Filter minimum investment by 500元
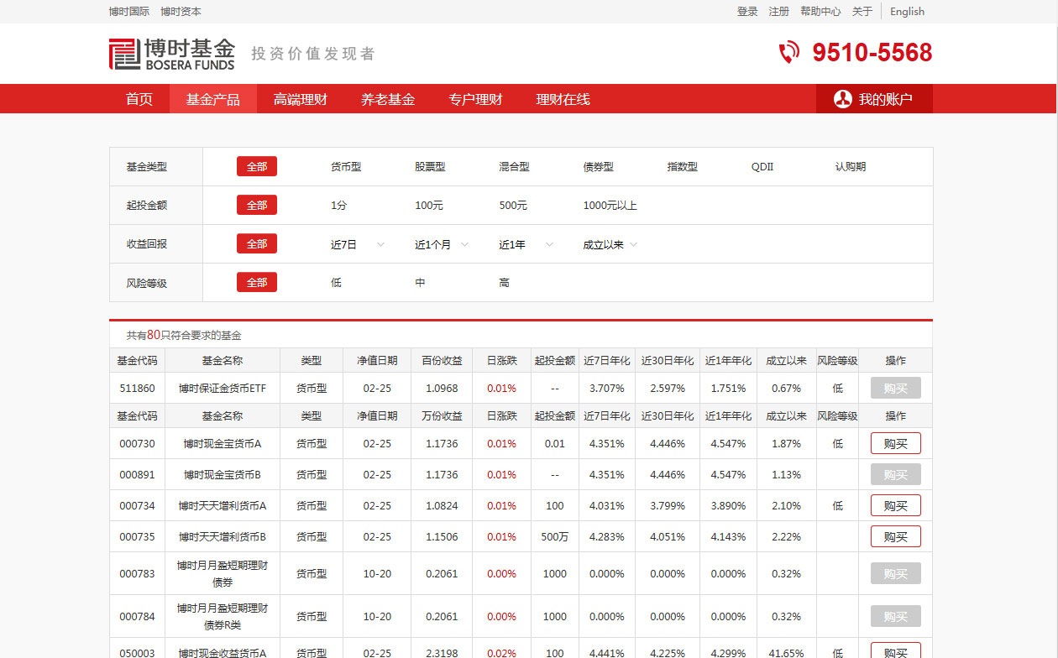This screenshot has width=1058, height=658. 513,206
